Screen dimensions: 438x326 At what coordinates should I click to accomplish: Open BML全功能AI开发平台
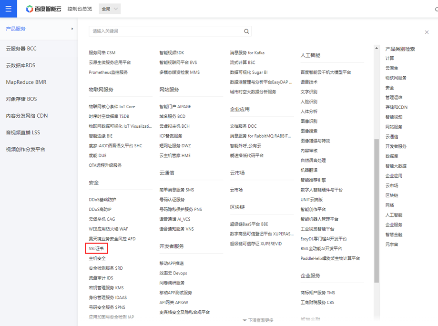coord(321,249)
